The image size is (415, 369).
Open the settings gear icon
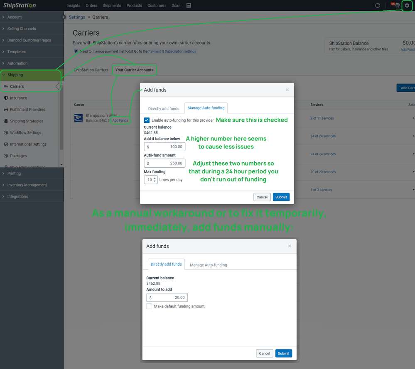point(407,5)
